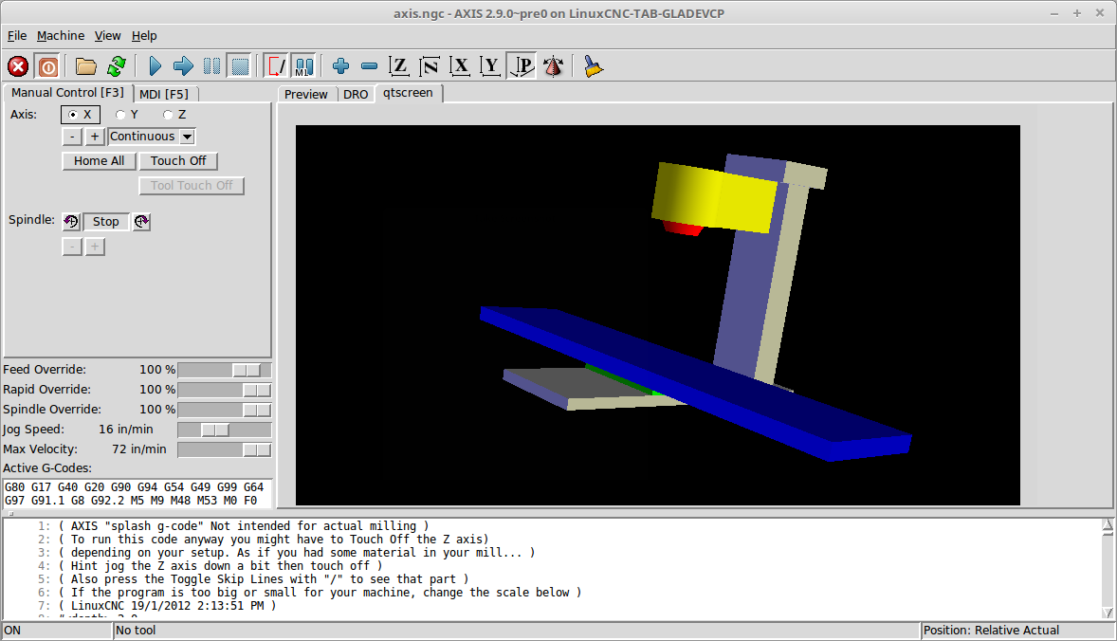Switch to Manual Control [F3] tab
This screenshot has width=1117, height=641.
coord(67,93)
